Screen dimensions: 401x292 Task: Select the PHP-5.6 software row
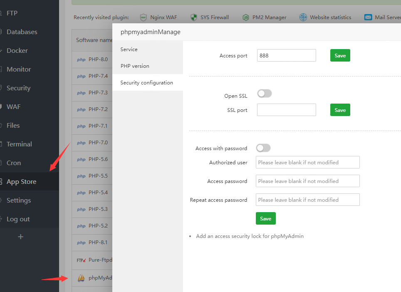(x=92, y=159)
